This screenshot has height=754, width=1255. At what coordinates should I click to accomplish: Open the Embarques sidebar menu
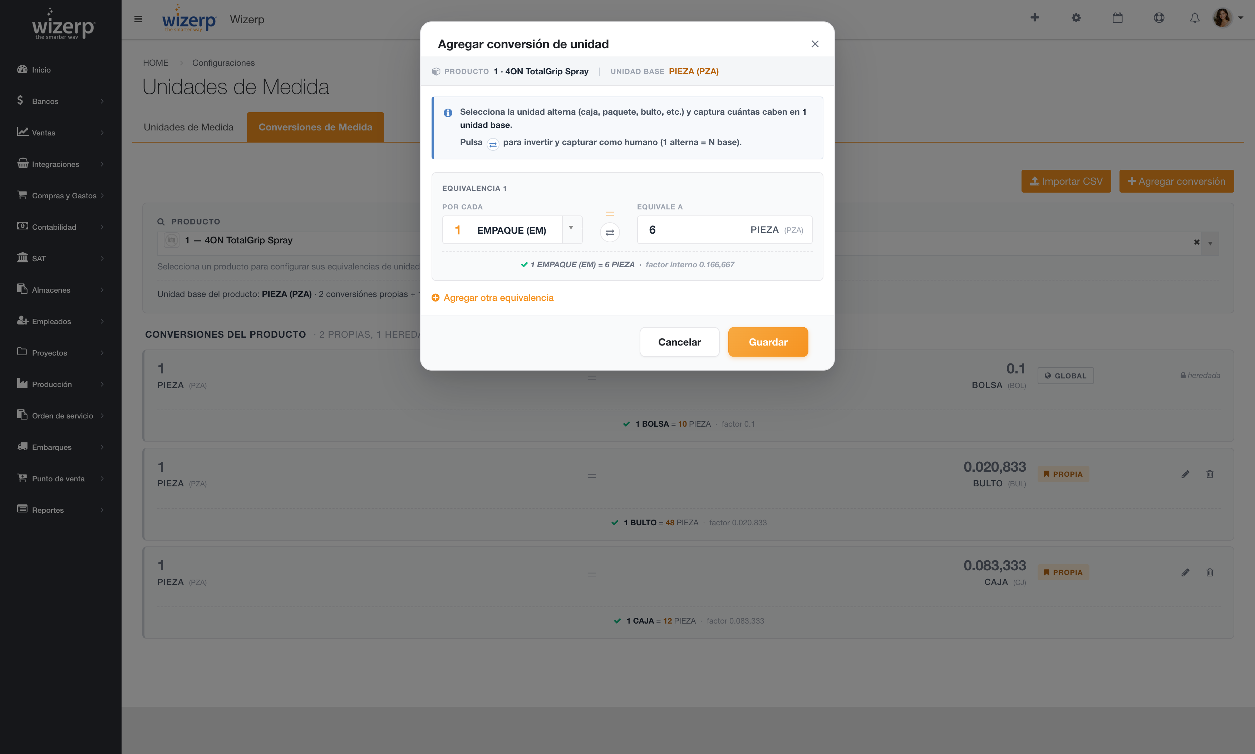[60, 448]
